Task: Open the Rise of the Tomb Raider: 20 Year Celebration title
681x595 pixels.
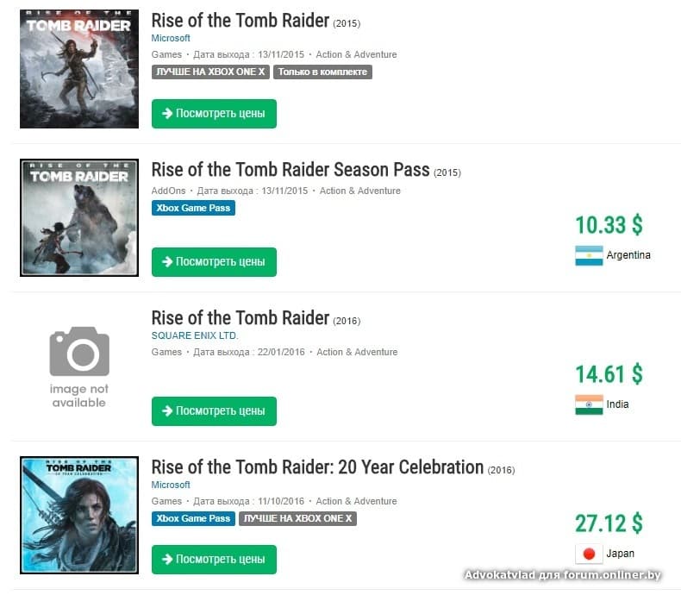Action: click(317, 467)
